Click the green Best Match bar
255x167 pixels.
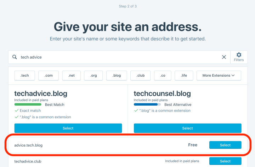click(x=28, y=105)
